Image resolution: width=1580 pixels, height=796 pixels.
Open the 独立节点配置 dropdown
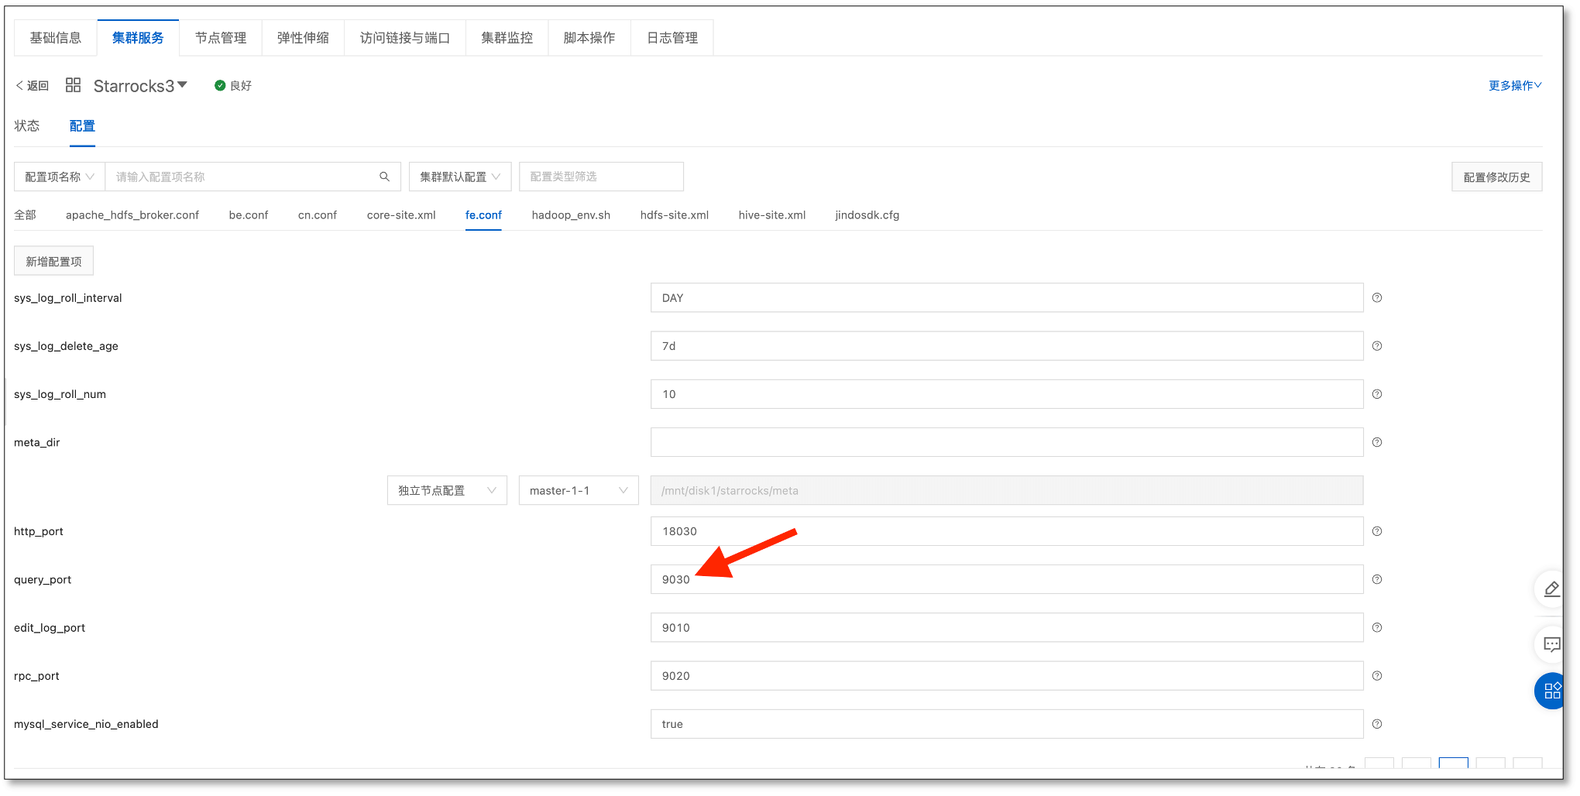[x=447, y=491]
